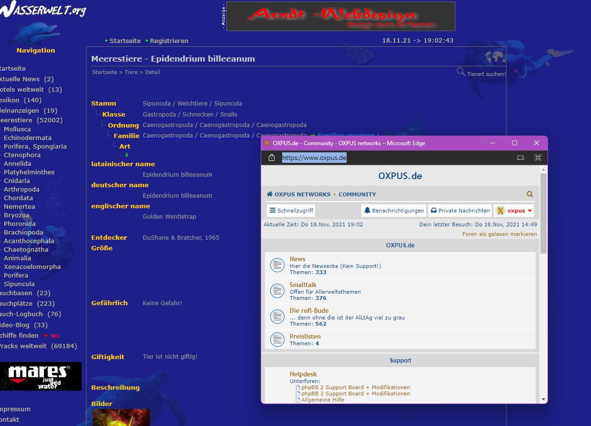Click Registrieren link at the top

click(169, 41)
